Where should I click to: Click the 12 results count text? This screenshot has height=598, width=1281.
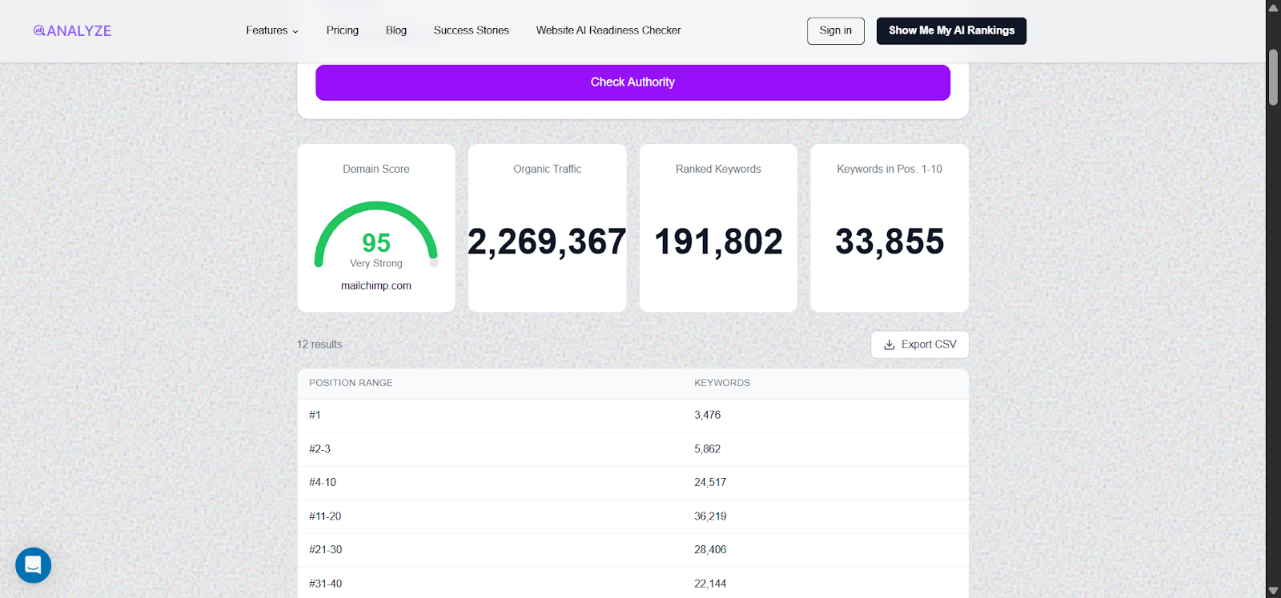pos(319,345)
